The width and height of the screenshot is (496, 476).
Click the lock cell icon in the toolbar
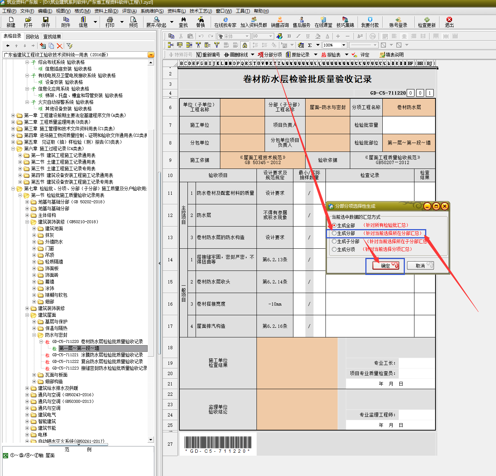point(245,45)
